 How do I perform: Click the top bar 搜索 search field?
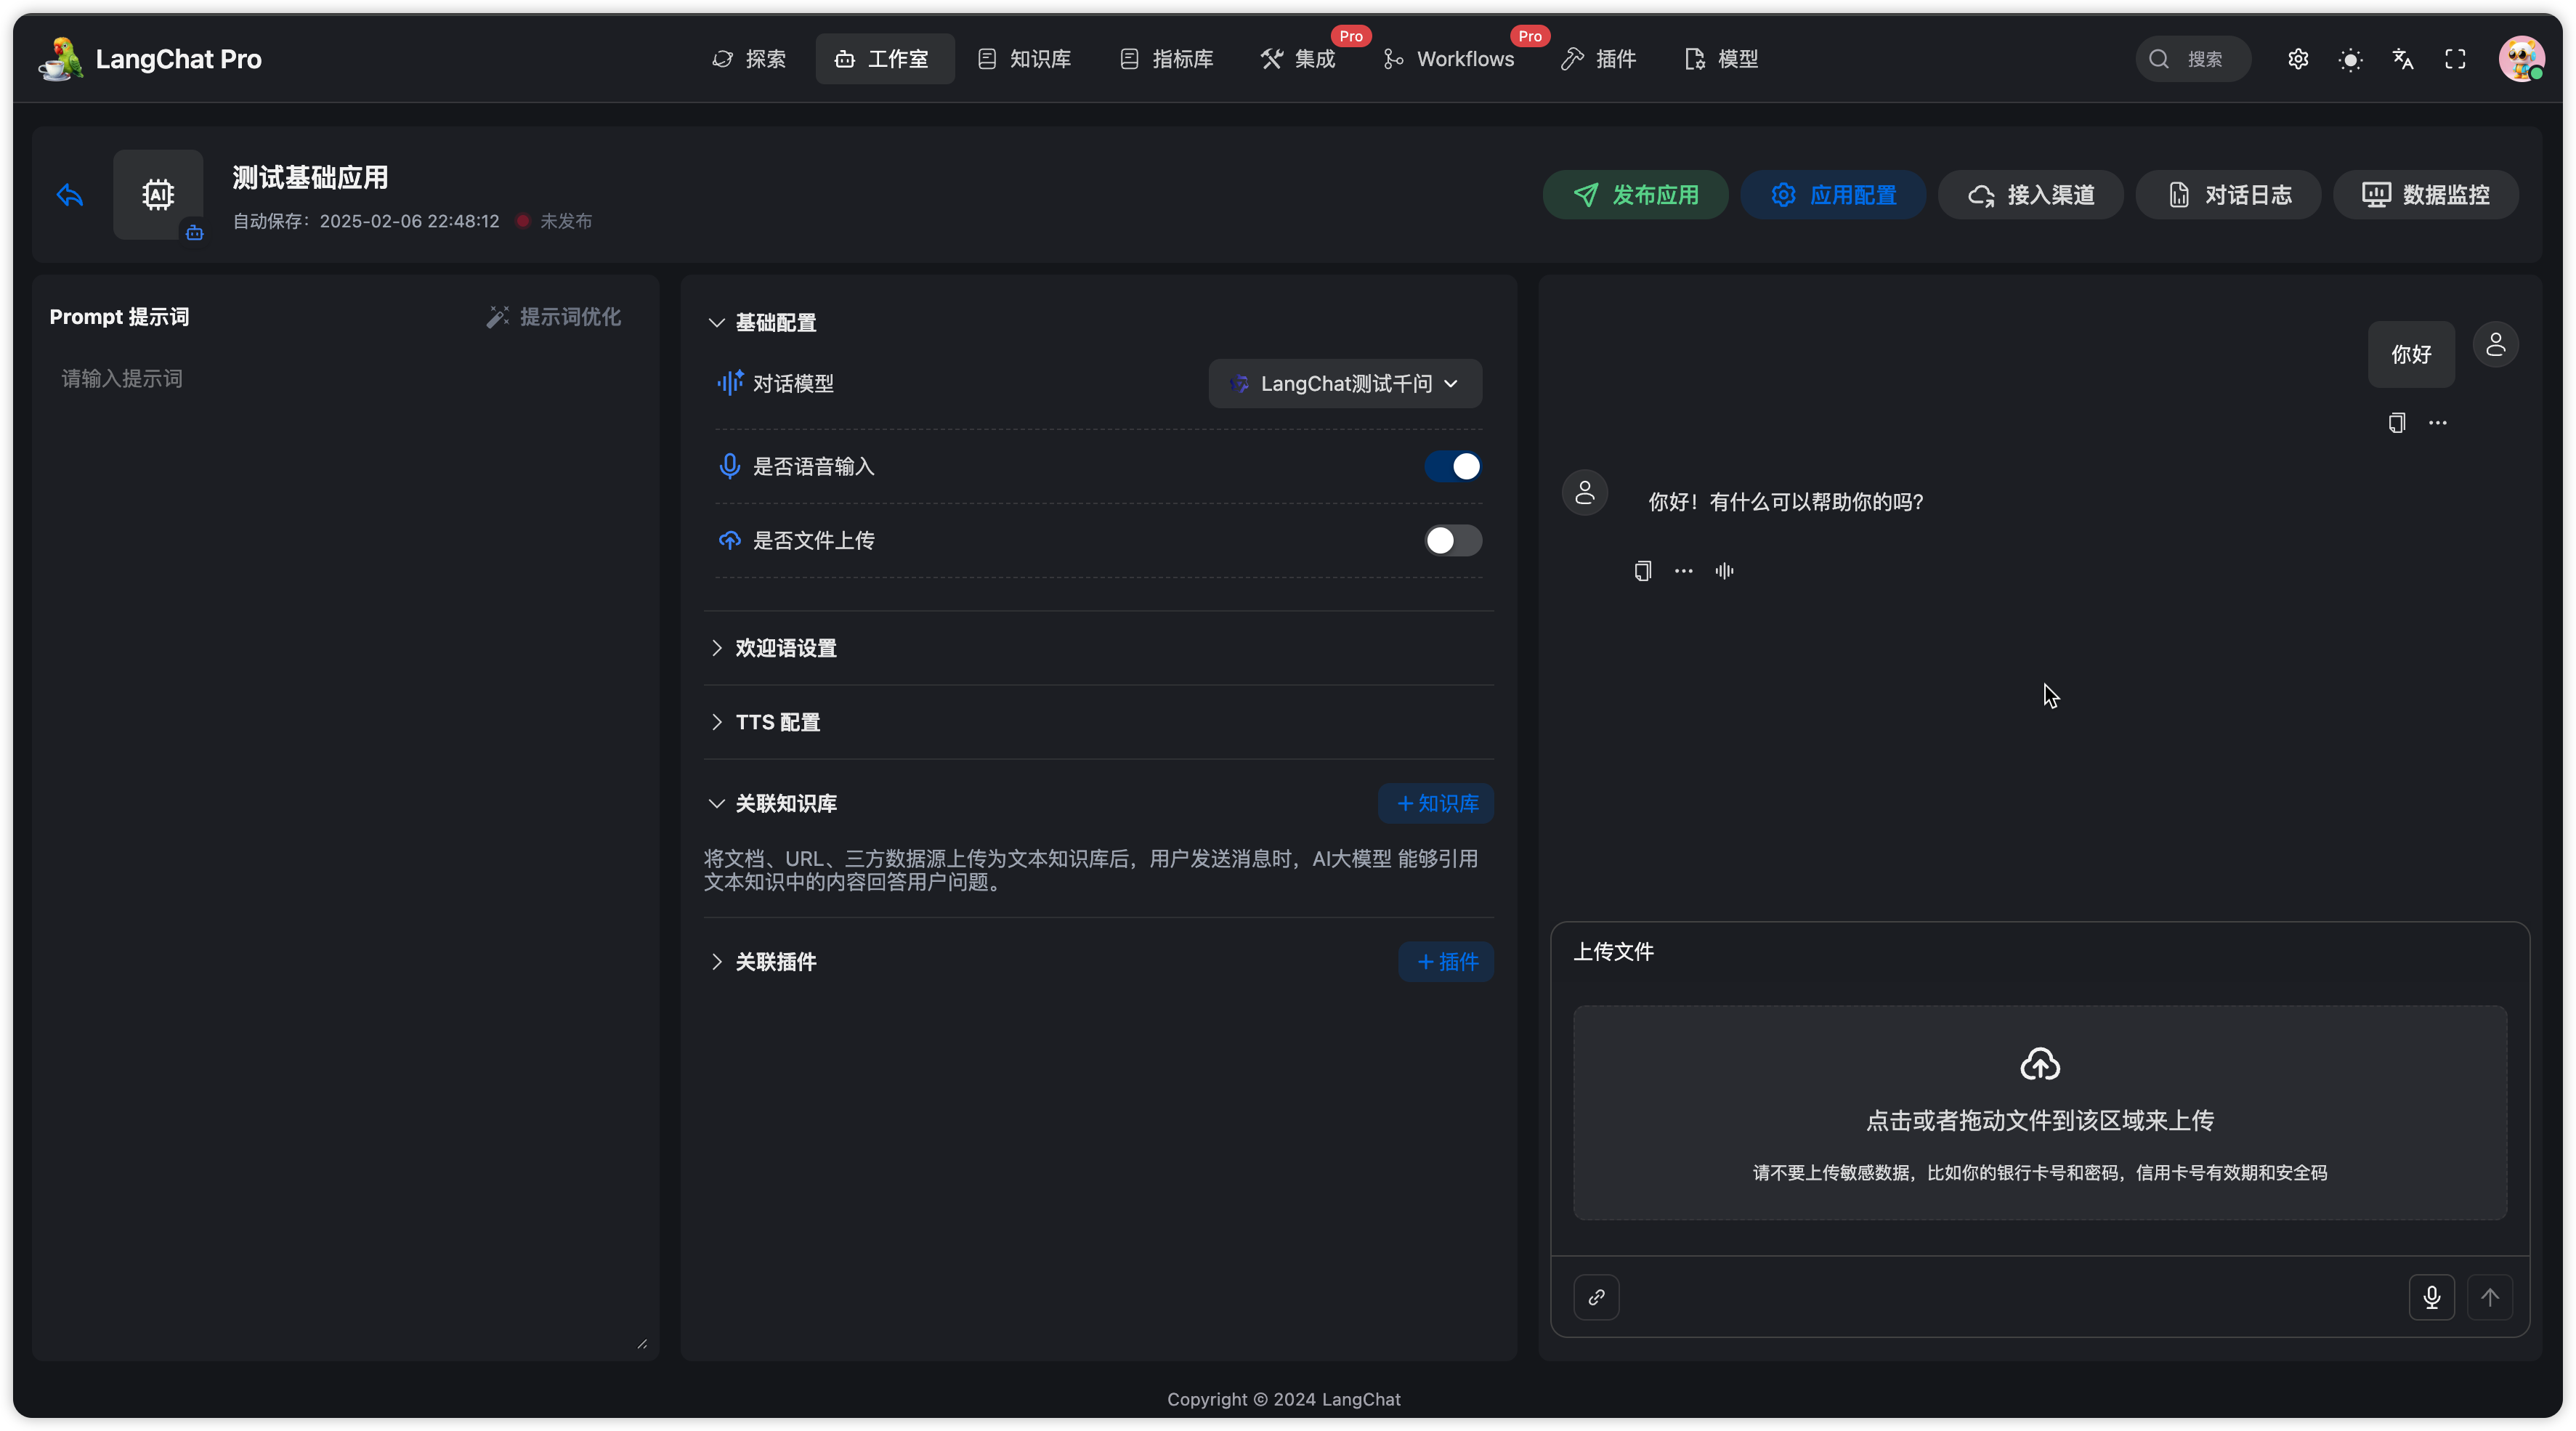(x=2194, y=59)
